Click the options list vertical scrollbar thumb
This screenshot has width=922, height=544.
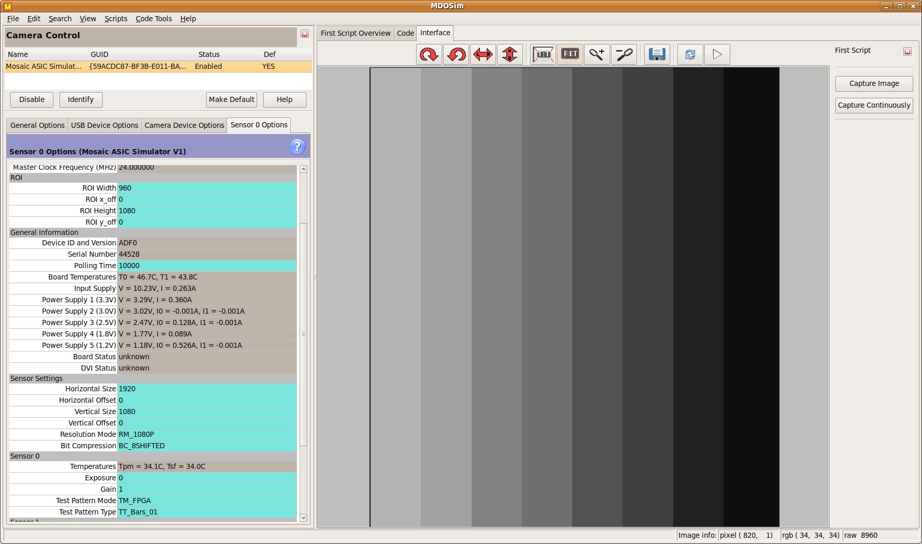(x=303, y=334)
